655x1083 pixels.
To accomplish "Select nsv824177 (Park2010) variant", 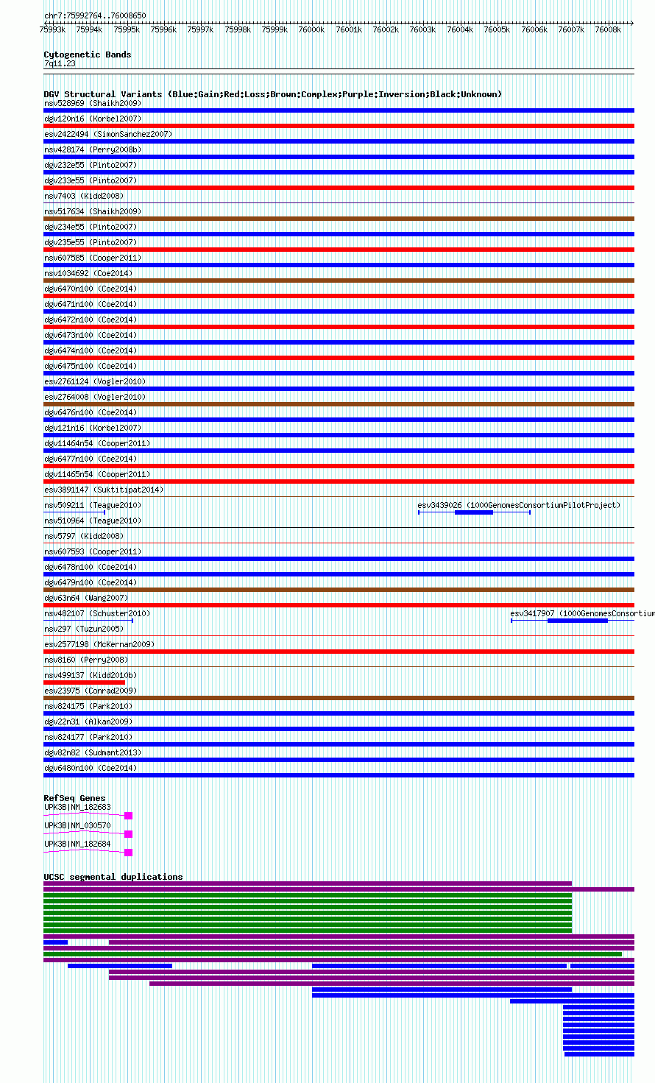I will pos(88,737).
